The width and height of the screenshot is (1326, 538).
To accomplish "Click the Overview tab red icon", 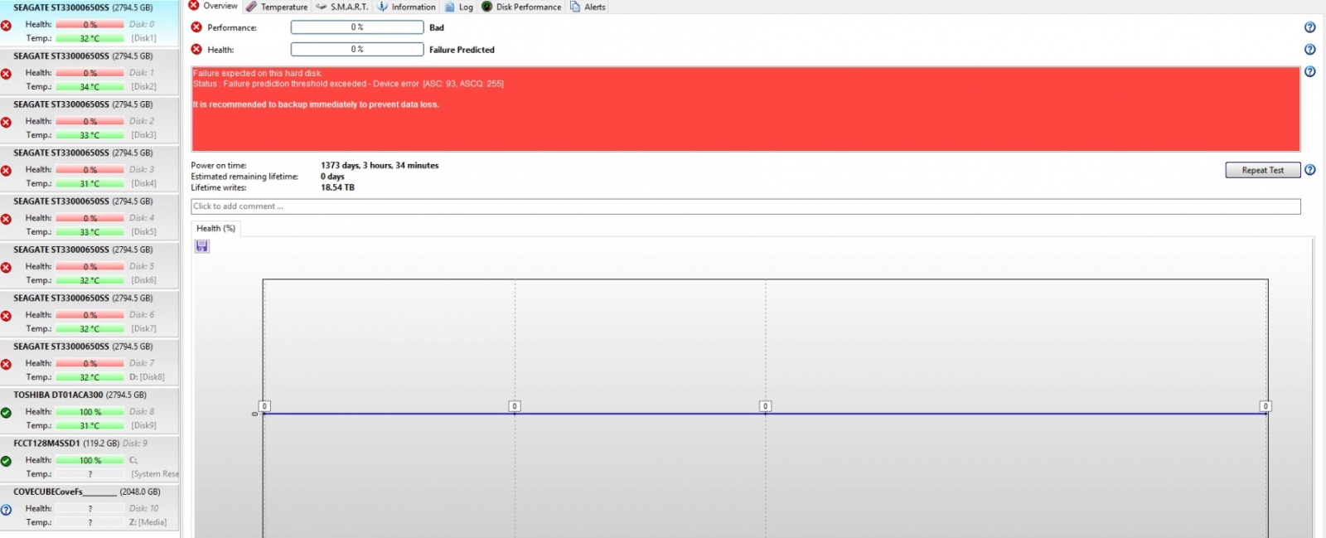I will (193, 5).
